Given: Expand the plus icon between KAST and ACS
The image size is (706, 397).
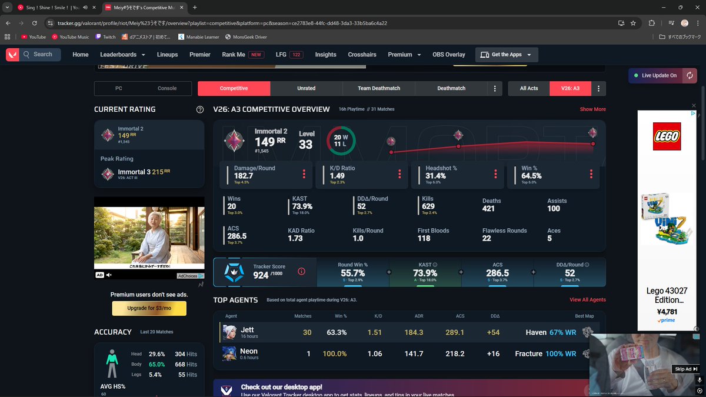Looking at the screenshot, I should tap(461, 272).
